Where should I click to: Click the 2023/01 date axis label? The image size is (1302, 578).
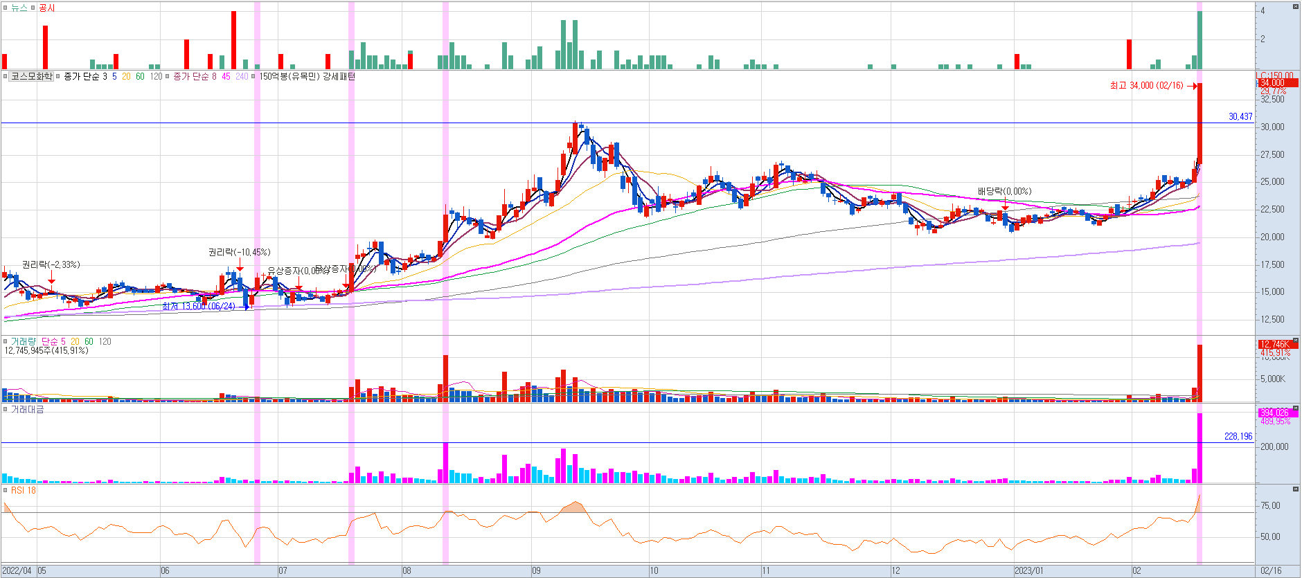[x=1029, y=570]
